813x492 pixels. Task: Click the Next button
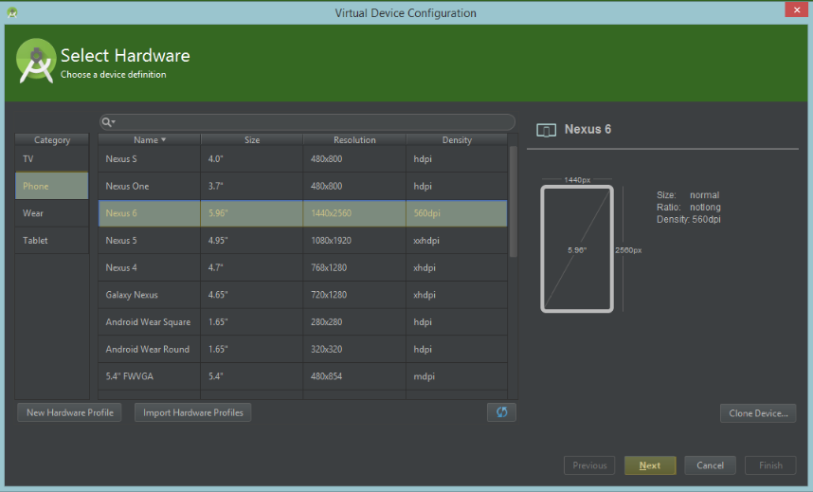pyautogui.click(x=650, y=465)
